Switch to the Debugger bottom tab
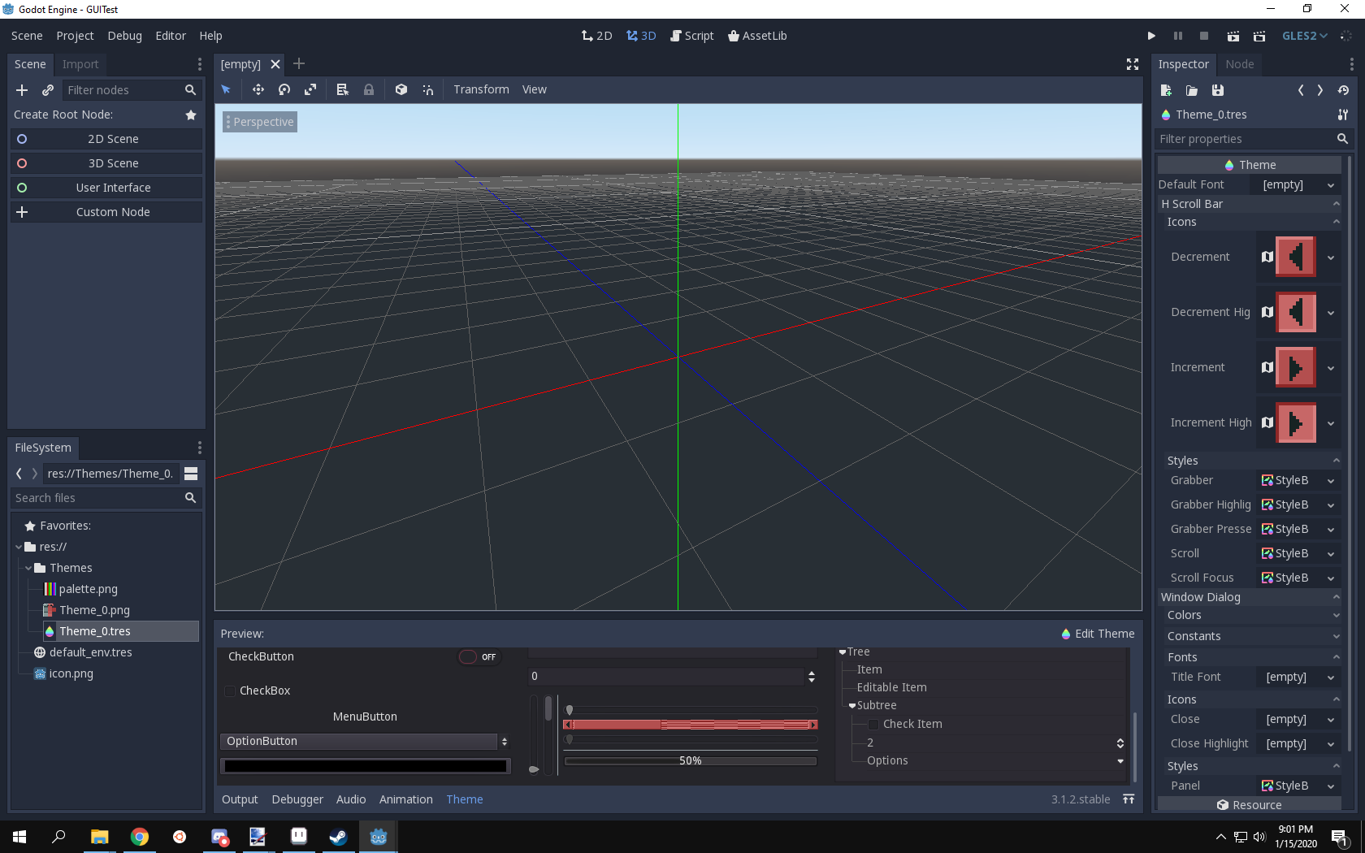Screen dimensions: 1365x853 point(297,799)
